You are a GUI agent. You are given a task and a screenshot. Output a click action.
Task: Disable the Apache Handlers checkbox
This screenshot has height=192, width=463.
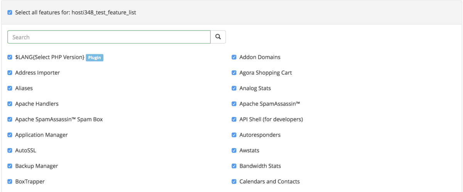click(x=10, y=104)
